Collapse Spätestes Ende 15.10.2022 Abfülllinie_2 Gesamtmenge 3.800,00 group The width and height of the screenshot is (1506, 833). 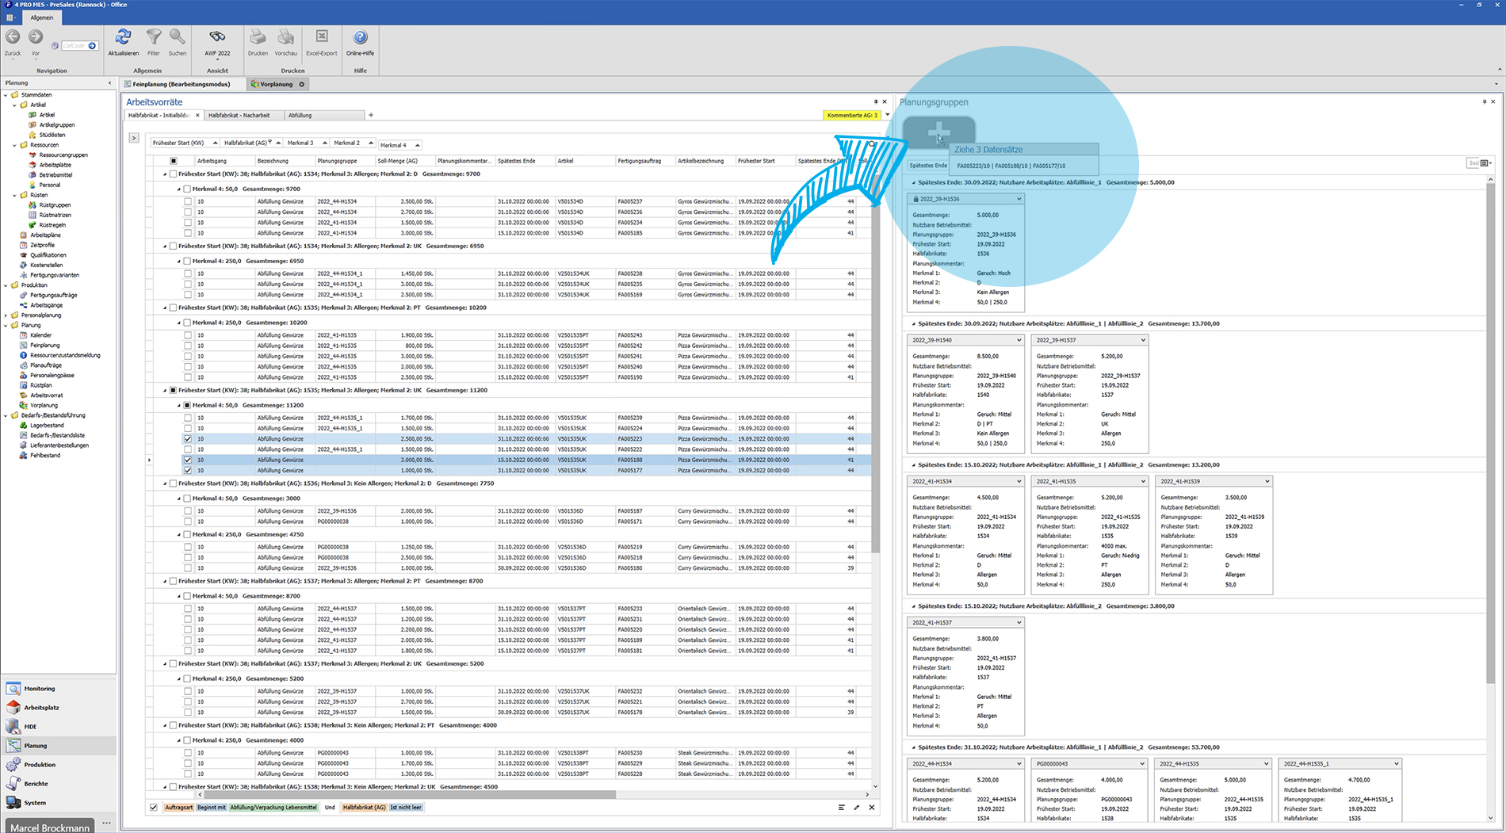pos(913,606)
